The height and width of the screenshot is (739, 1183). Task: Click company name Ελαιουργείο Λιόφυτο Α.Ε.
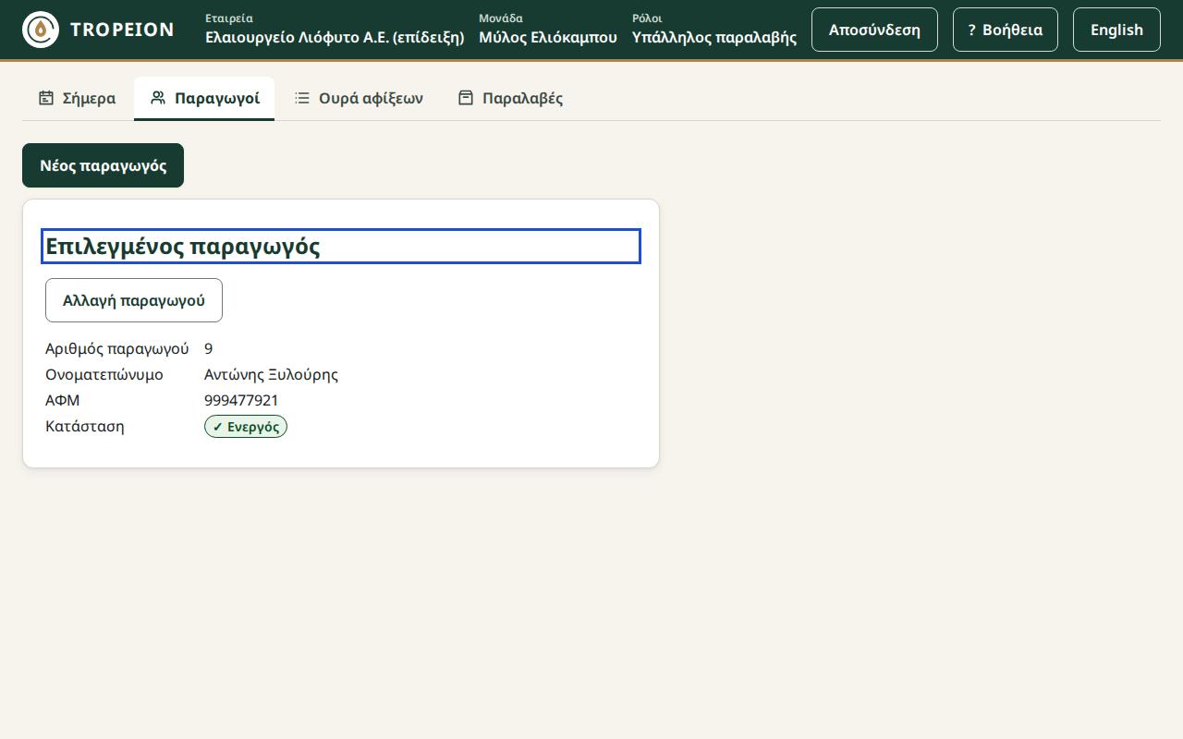335,38
